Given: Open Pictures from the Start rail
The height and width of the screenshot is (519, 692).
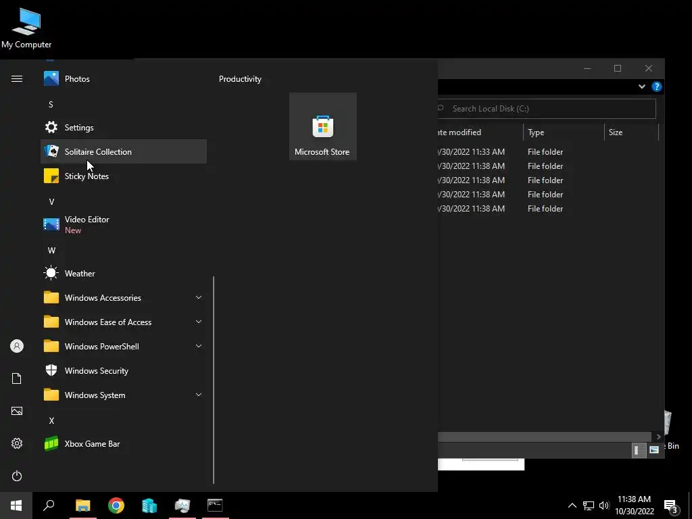Looking at the screenshot, I should click(17, 411).
